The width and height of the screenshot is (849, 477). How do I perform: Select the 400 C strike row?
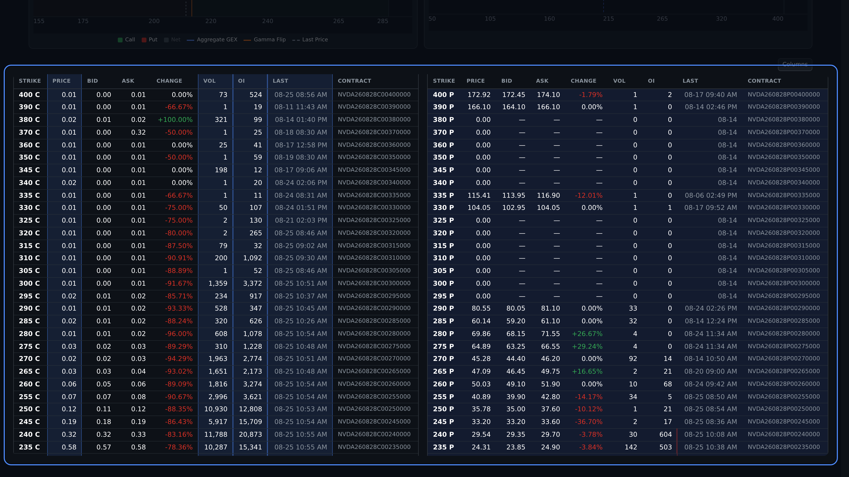(216, 95)
